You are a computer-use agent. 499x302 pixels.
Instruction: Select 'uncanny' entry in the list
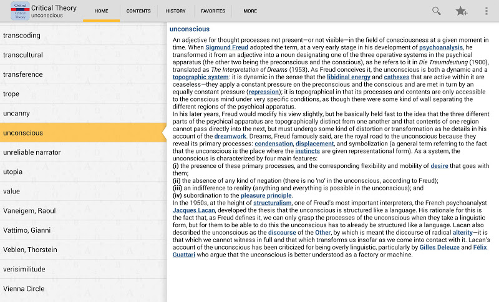(83, 114)
